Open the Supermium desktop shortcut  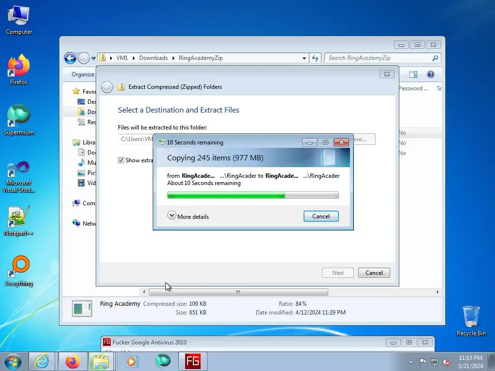(x=19, y=120)
